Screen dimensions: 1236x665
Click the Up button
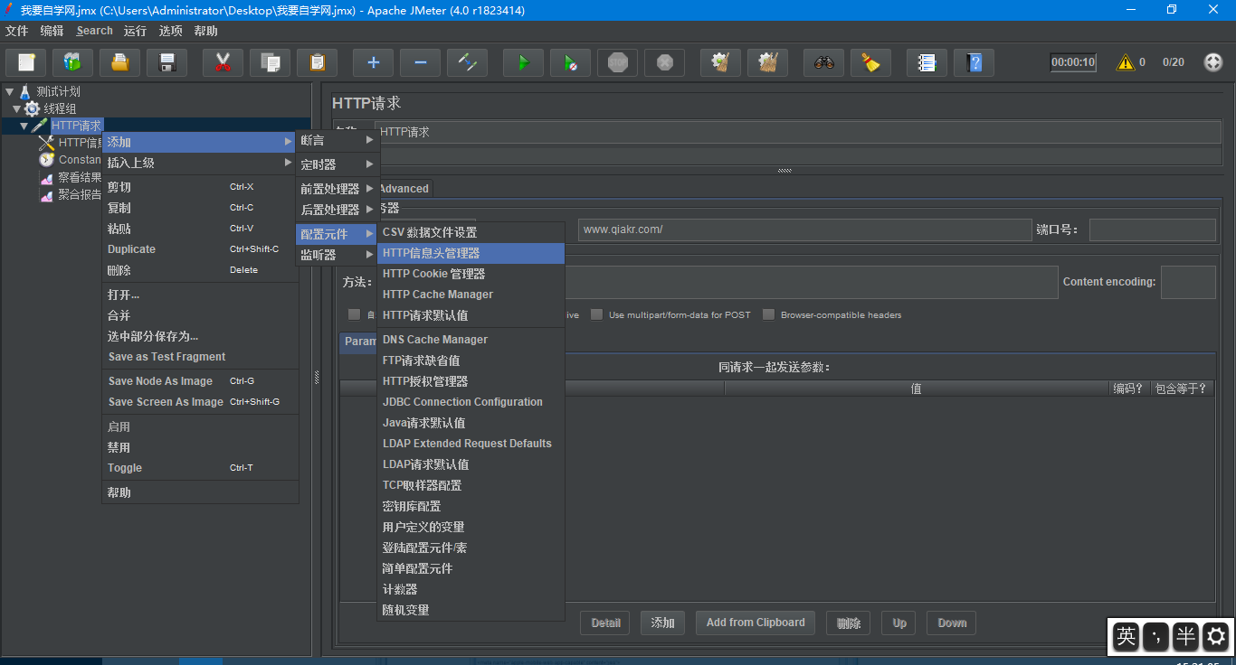coord(899,623)
